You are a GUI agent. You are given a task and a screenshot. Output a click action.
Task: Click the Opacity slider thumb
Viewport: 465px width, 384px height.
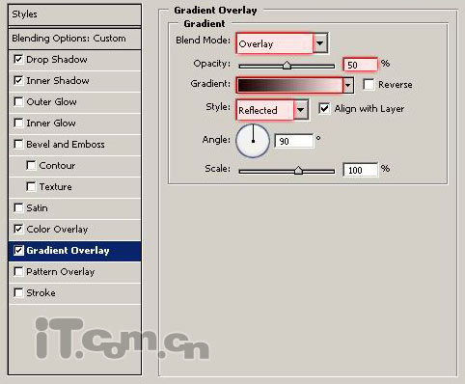[287, 66]
